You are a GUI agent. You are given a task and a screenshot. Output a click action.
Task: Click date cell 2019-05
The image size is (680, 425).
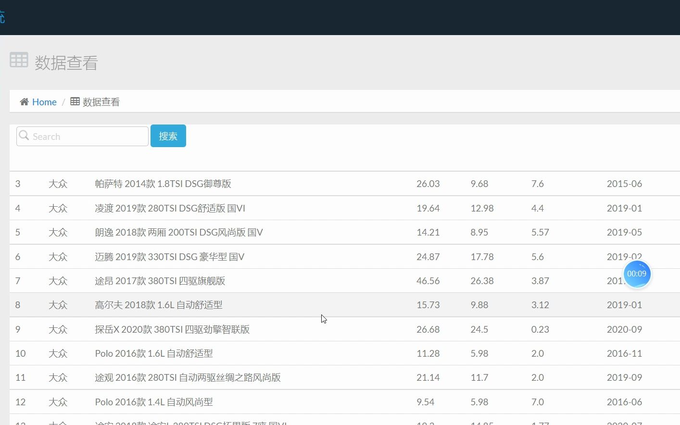tap(624, 232)
